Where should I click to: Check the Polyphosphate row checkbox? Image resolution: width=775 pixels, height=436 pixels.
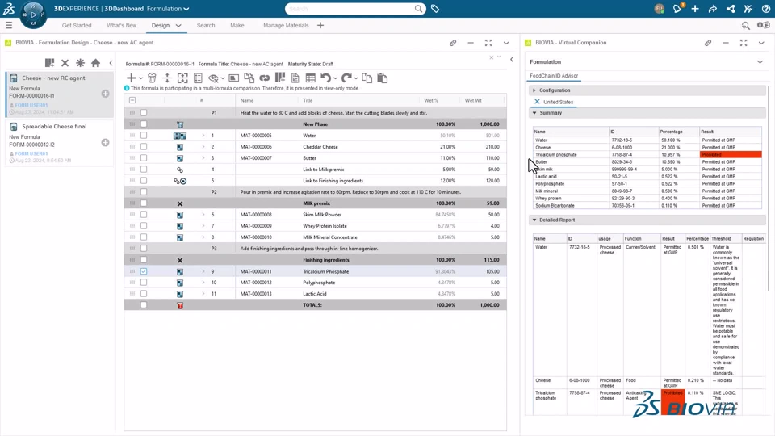[144, 283]
